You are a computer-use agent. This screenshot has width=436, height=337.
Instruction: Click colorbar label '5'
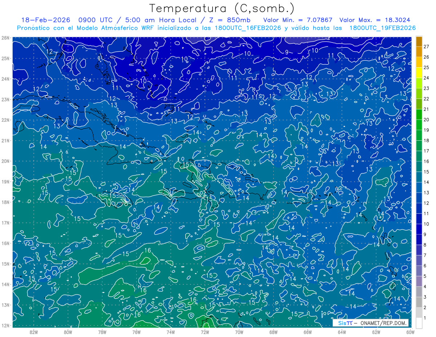tap(425, 276)
